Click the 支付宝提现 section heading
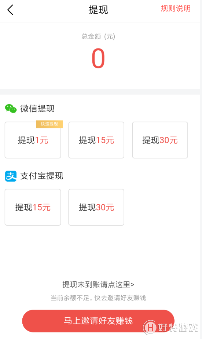This screenshot has width=202, height=339. click(42, 176)
